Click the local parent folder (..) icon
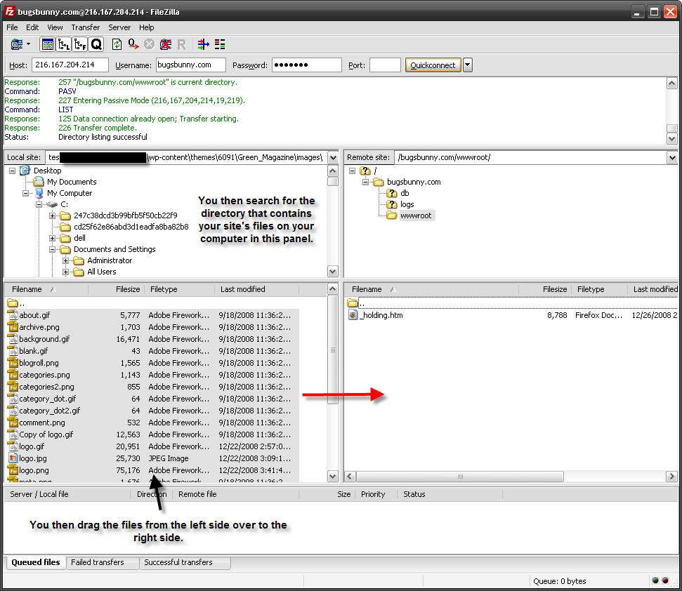 point(12,303)
